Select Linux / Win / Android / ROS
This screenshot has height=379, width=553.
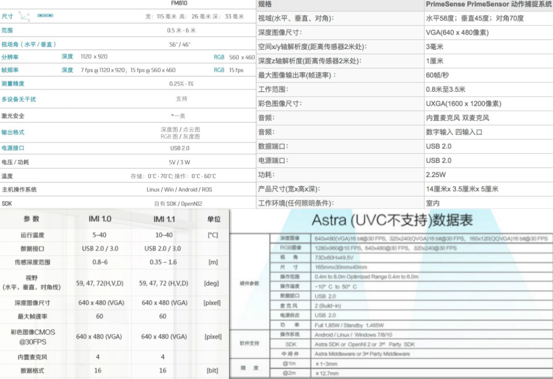[x=179, y=189]
